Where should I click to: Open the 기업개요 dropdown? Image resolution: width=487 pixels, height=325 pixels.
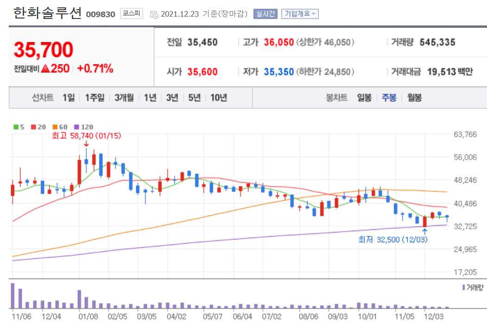point(299,14)
